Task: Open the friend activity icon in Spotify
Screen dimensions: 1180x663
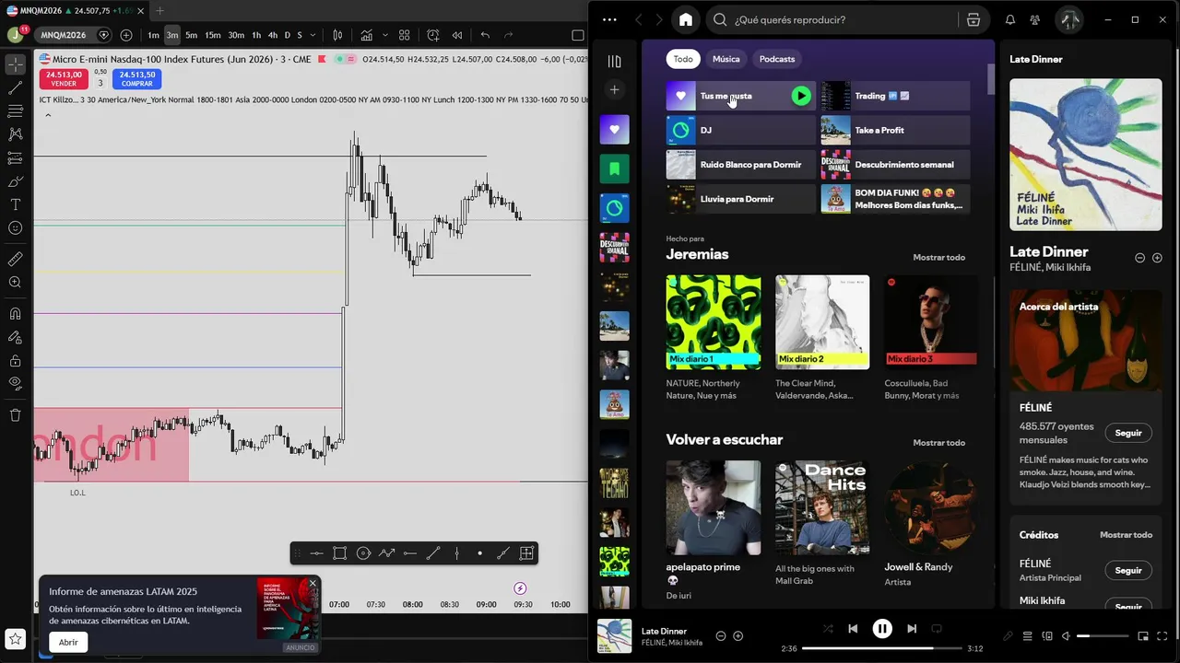Action: 1034,19
